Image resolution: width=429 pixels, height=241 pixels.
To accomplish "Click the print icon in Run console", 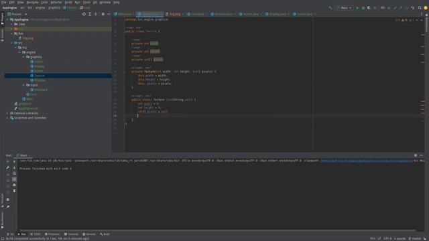I will click(14, 185).
